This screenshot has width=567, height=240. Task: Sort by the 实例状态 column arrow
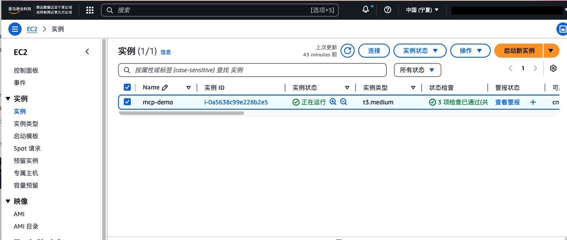(x=347, y=88)
